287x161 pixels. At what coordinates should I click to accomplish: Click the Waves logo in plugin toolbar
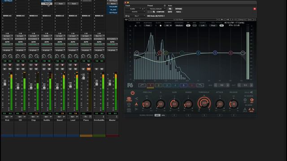[126, 20]
